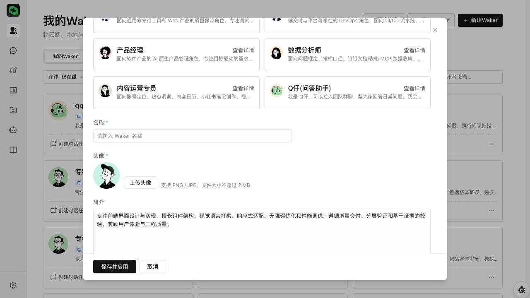Viewport: 530px width, 298px height.
Task: Open the robot sidebar icon
Action: coord(13,130)
